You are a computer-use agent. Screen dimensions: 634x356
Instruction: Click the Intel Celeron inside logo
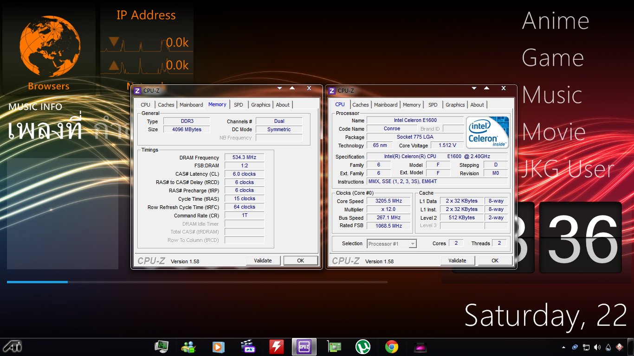pos(488,133)
